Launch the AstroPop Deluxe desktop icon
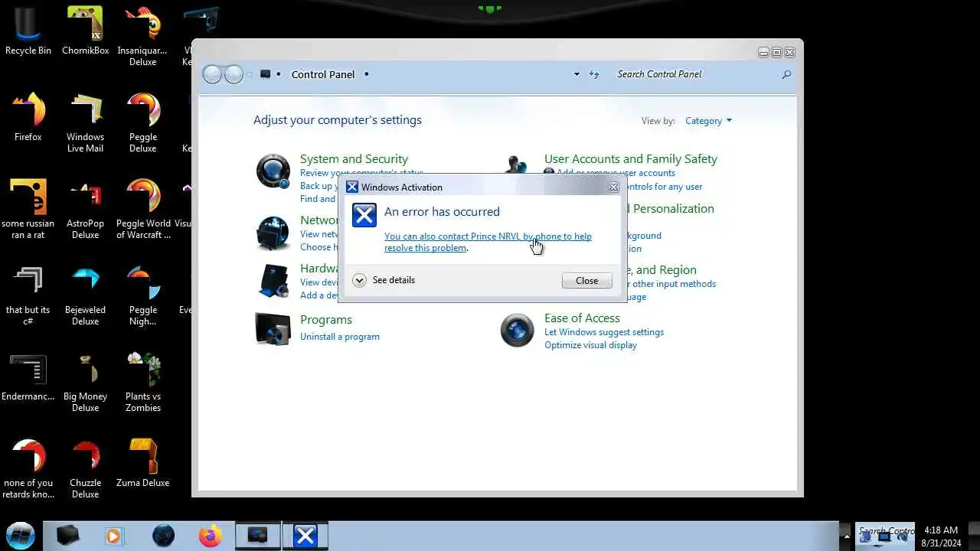This screenshot has width=980, height=551. click(x=85, y=209)
